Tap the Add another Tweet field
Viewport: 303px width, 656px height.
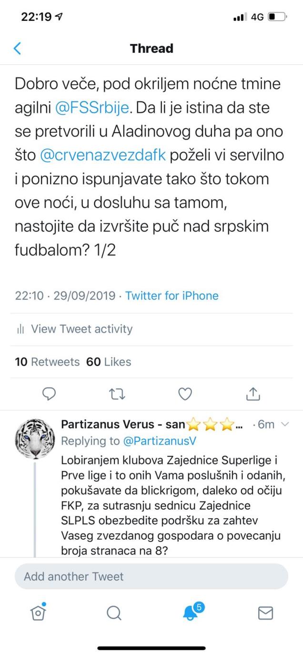click(151, 576)
